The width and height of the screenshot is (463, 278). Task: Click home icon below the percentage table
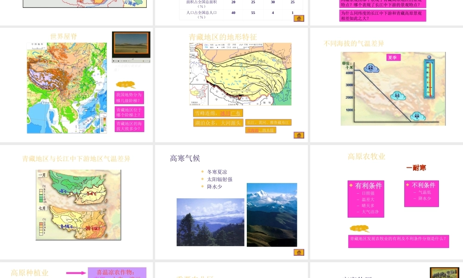pyautogui.click(x=299, y=19)
